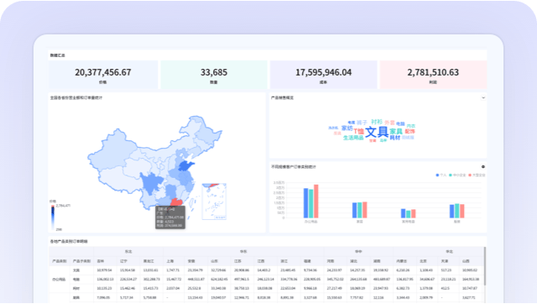Click the 华北 region header in the table
The width and height of the screenshot is (537, 304).
coord(449,252)
